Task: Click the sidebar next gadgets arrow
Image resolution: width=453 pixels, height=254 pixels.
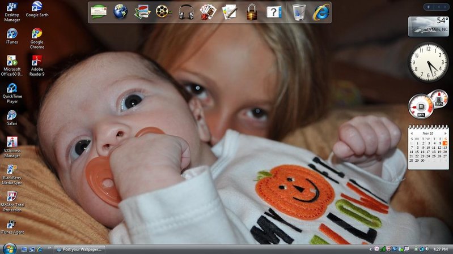Action: [x=445, y=7]
